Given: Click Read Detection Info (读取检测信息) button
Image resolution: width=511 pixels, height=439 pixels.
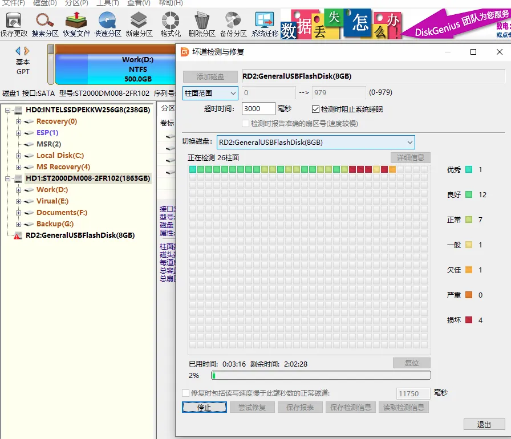Looking at the screenshot, I should tap(403, 407).
